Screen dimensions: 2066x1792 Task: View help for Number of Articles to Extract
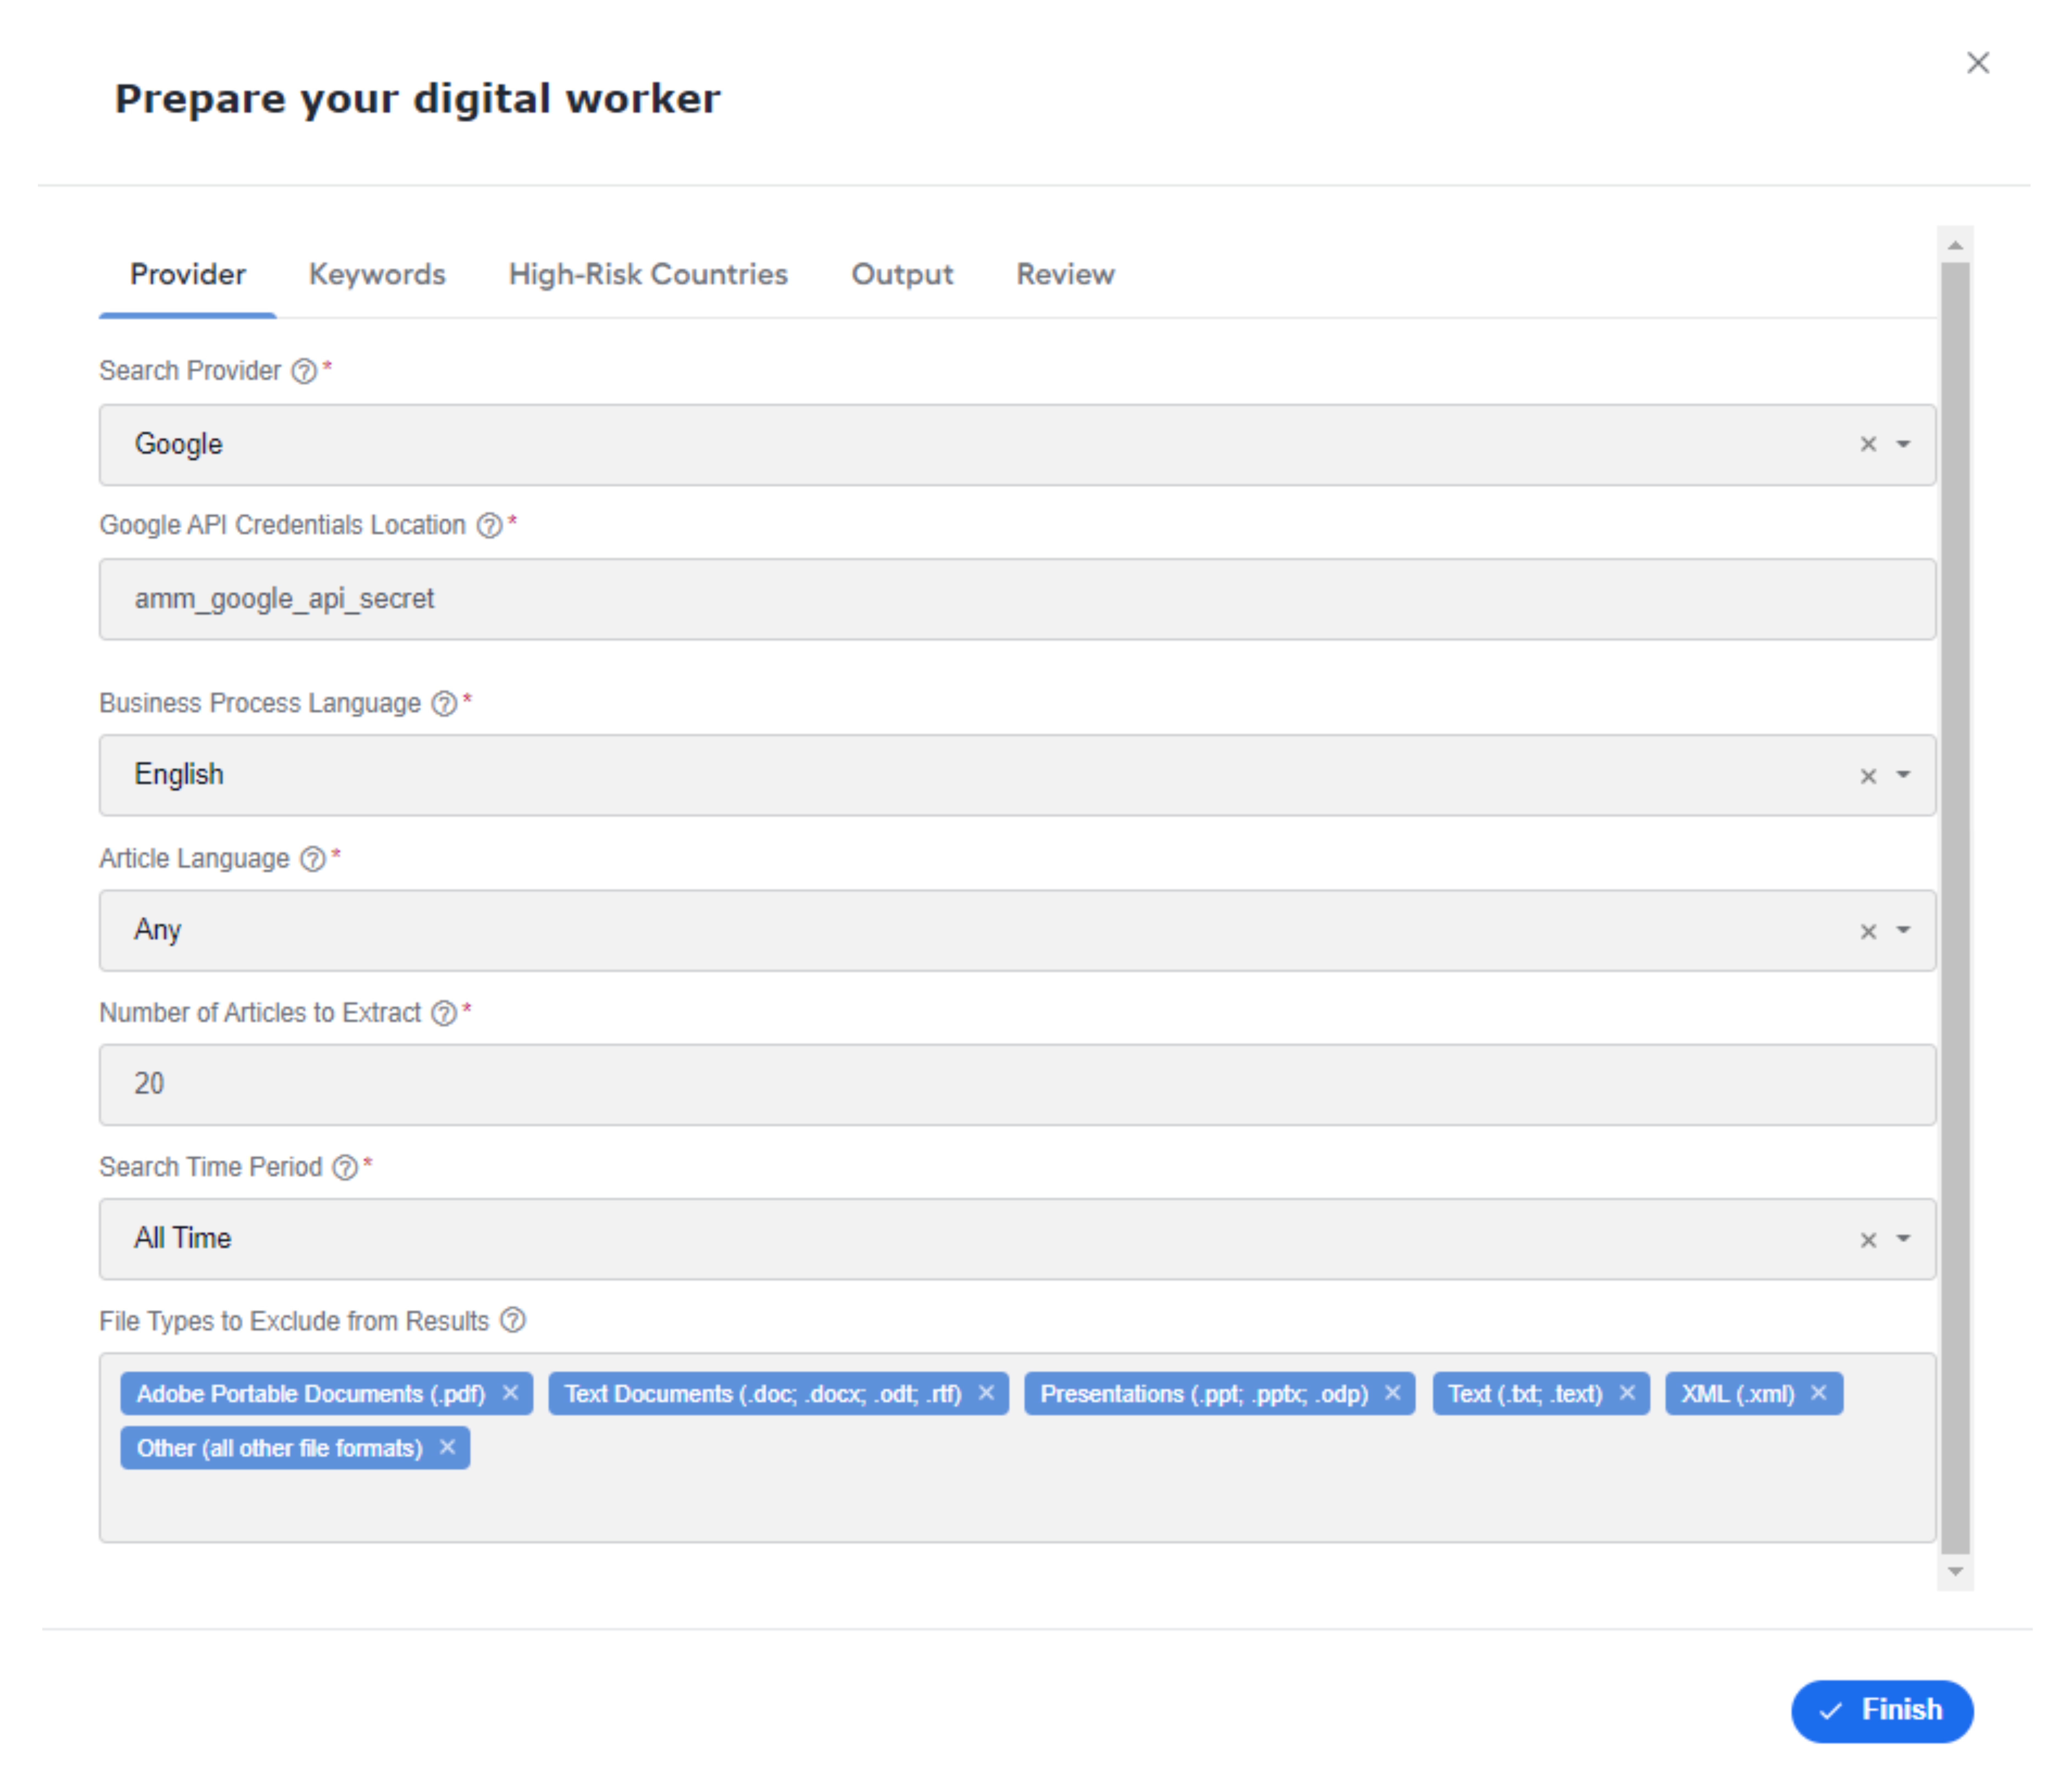tap(444, 1013)
